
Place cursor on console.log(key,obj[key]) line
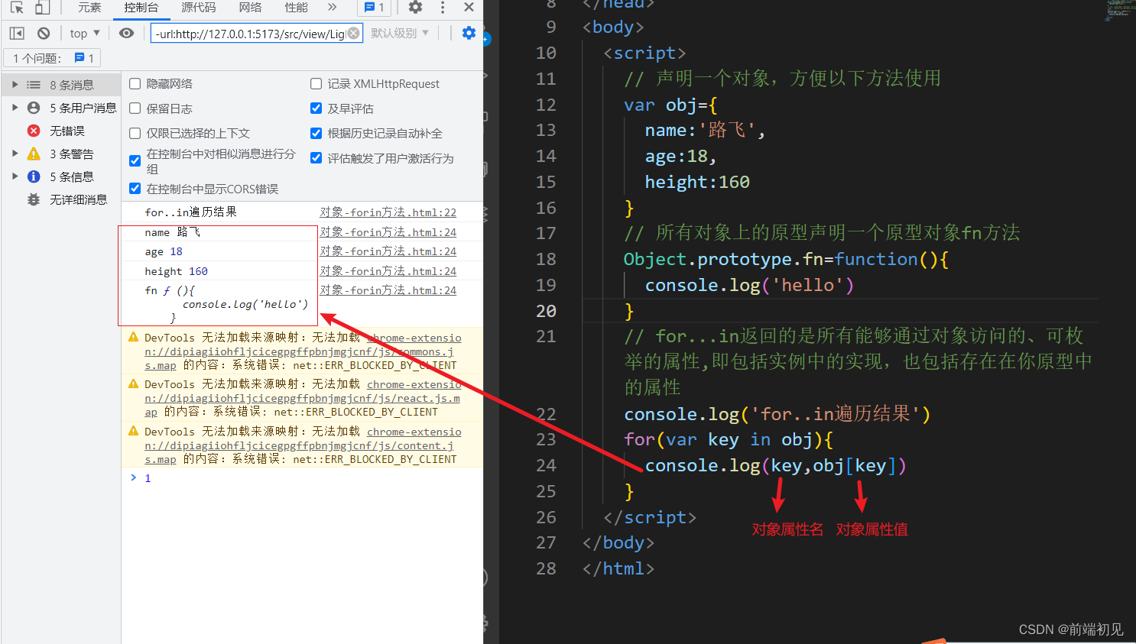point(775,466)
